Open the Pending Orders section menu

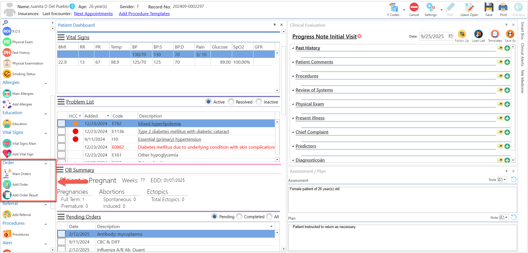tap(61, 217)
